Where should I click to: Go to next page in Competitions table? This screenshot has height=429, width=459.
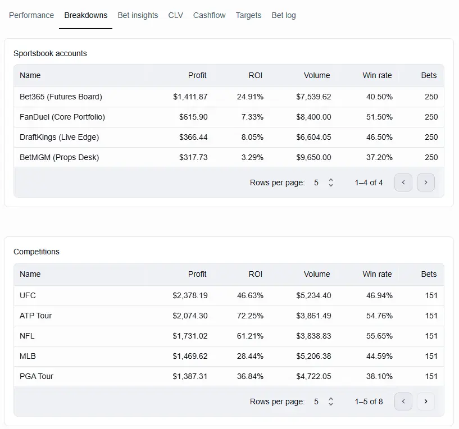point(426,401)
